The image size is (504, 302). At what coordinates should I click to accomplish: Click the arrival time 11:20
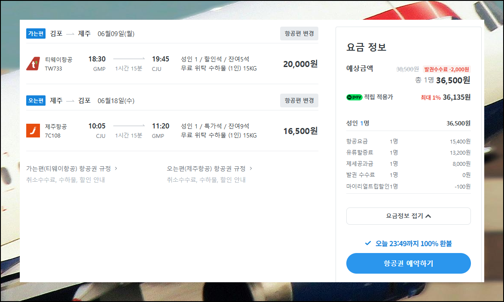click(160, 126)
